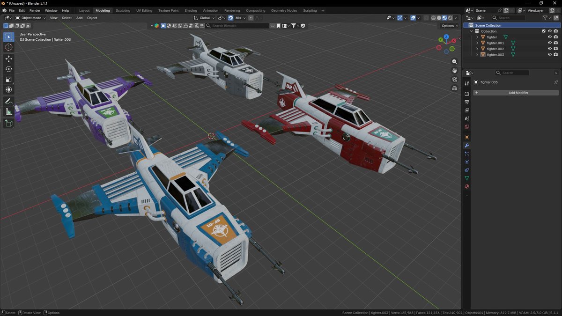Open the shading options dropdown arrow

click(456, 18)
